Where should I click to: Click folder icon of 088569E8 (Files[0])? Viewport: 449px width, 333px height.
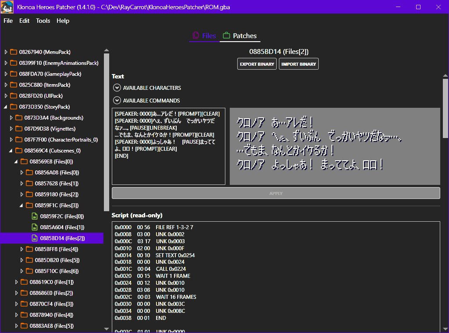[x=24, y=161]
